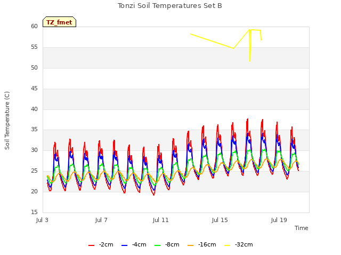Click the chart title Tonzi Soil Temperatures Set B
Screen dimensions: 341x255
(170, 6)
